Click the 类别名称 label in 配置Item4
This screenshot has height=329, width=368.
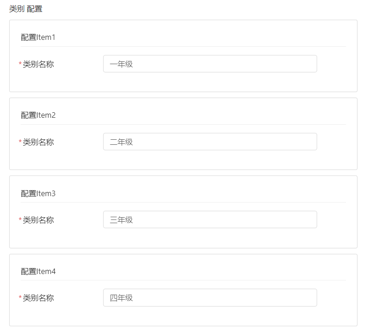[x=38, y=298]
